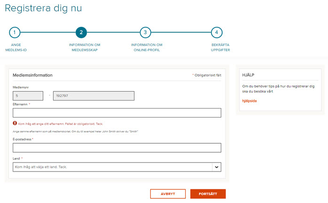The height and width of the screenshot is (203, 328).
Task: Click the Land select field
Action: click(x=117, y=167)
